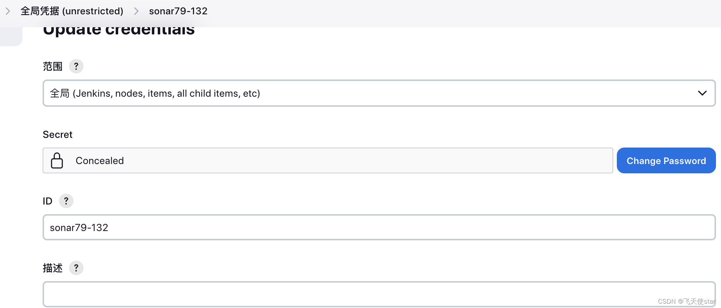Click the 范围 help question mark icon

click(76, 66)
